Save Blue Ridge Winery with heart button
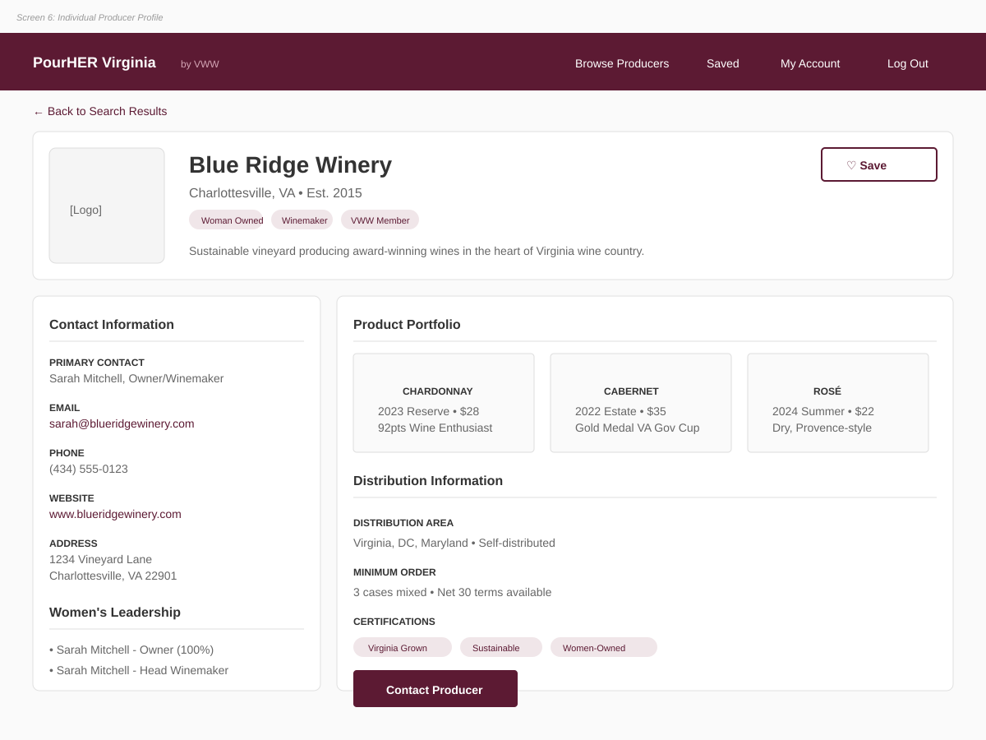This screenshot has width=986, height=740. (879, 164)
